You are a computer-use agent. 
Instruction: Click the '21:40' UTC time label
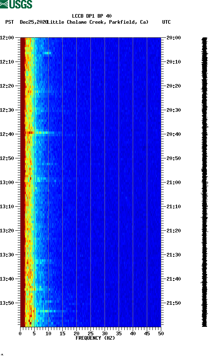coord(174,279)
